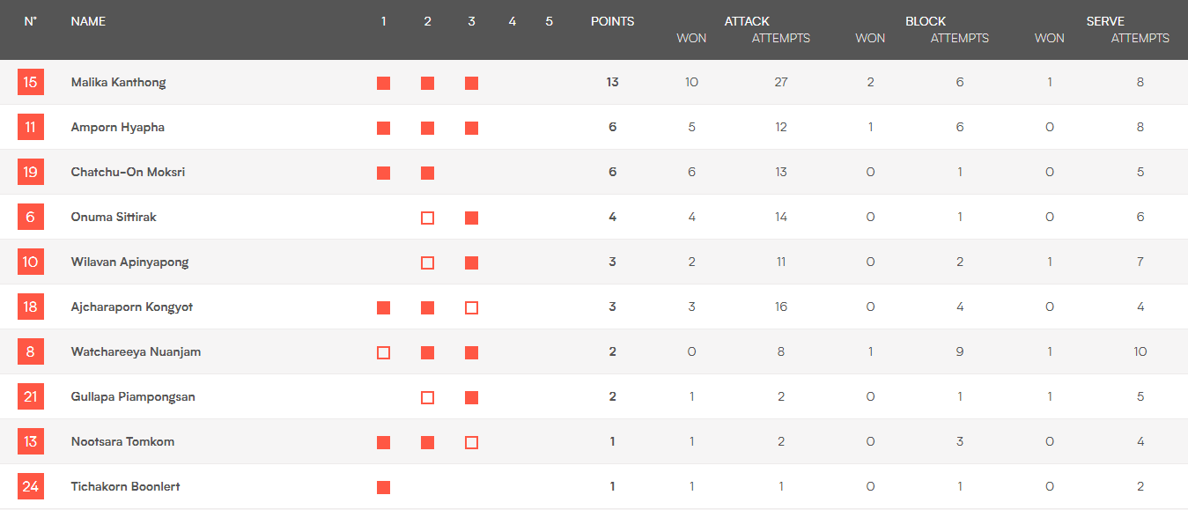
Task: Sort by N° column header
Action: click(x=31, y=21)
